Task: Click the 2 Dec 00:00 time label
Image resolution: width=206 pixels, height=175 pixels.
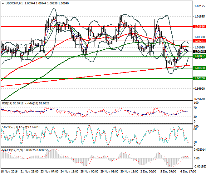Action: pyautogui.click(x=149, y=172)
